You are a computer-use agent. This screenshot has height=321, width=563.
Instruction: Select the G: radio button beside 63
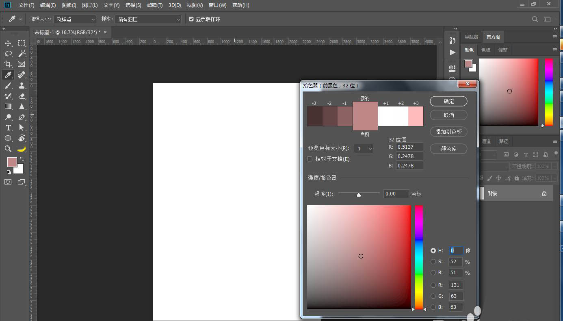pos(433,296)
